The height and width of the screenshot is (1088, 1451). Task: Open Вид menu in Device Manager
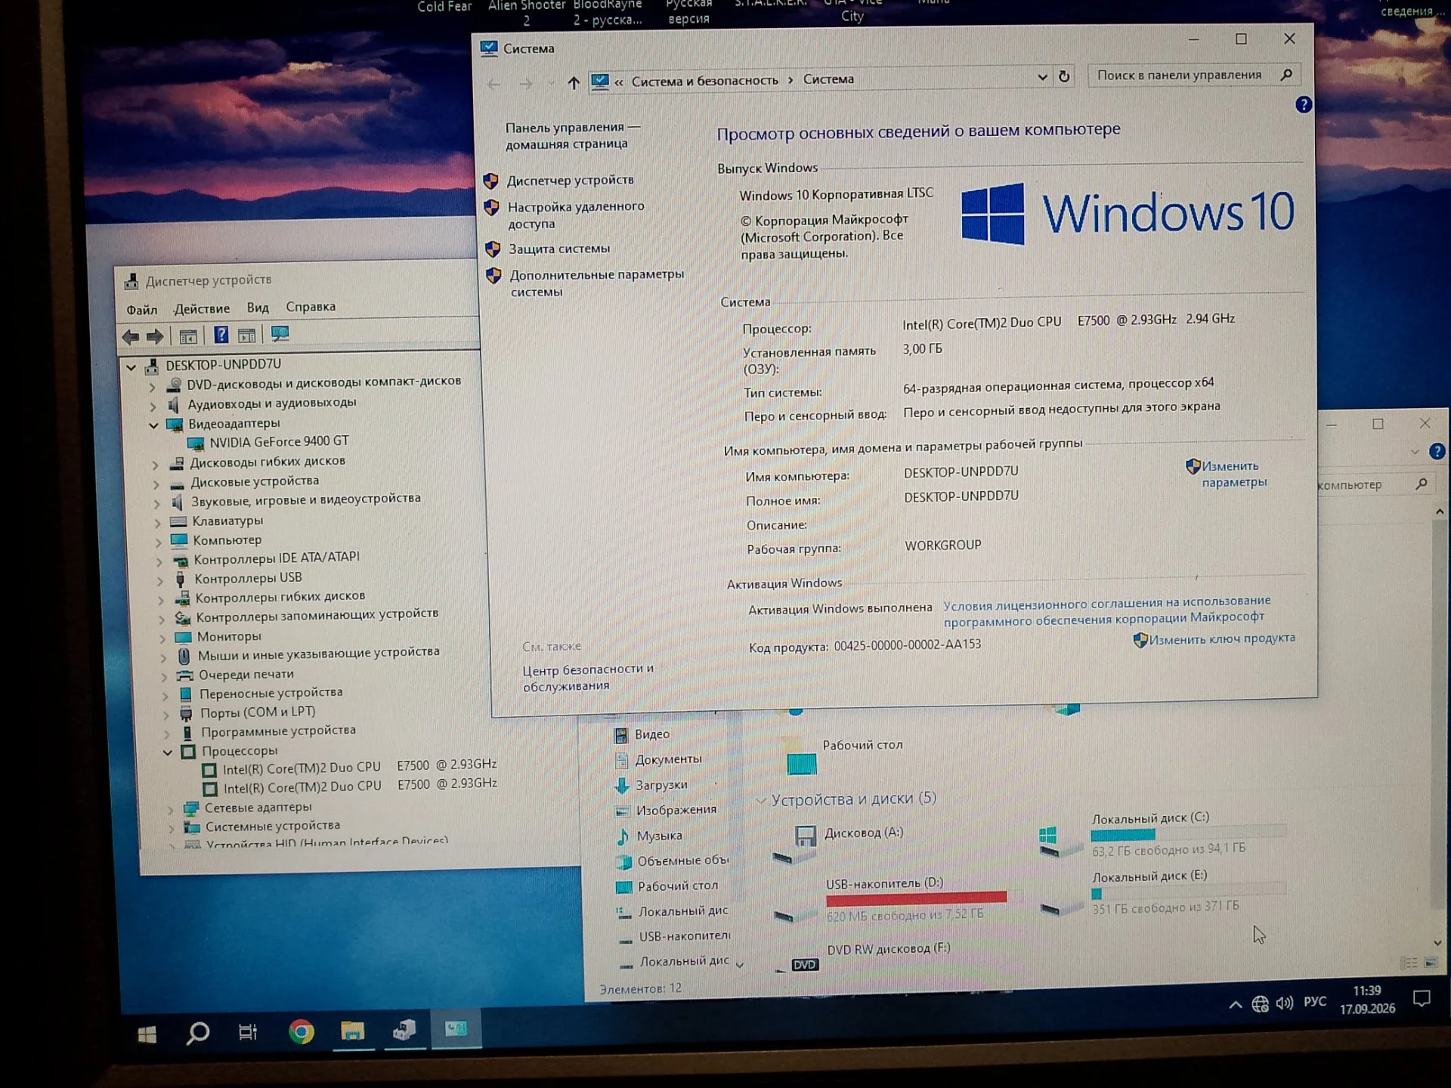(x=258, y=308)
